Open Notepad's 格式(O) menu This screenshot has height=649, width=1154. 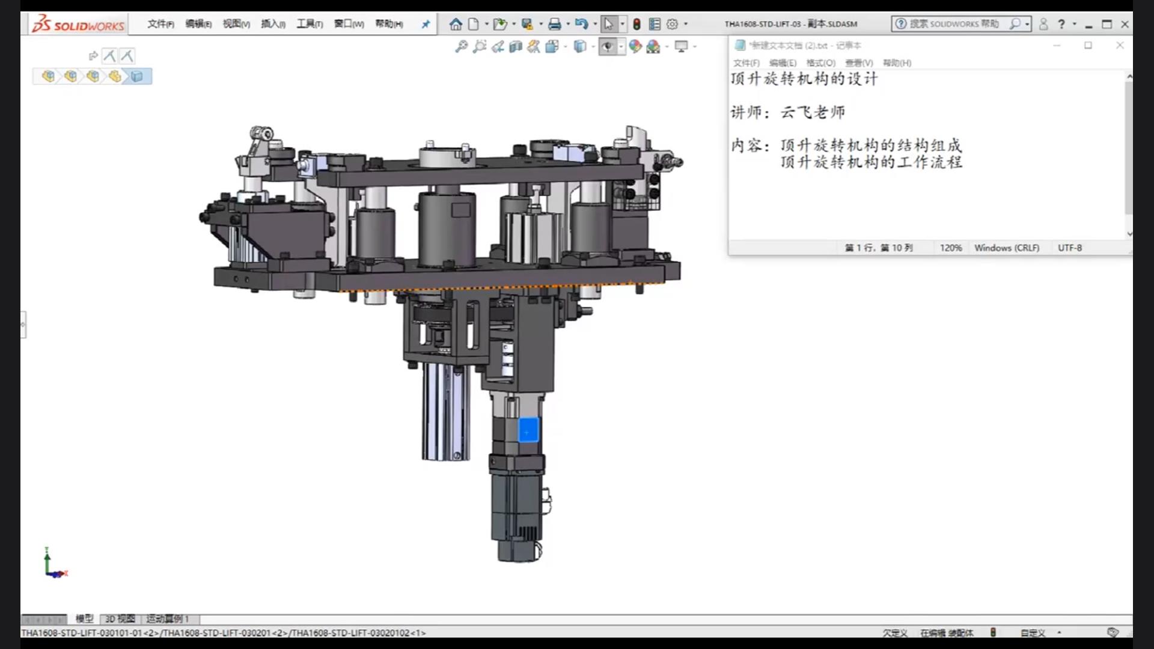coord(821,62)
